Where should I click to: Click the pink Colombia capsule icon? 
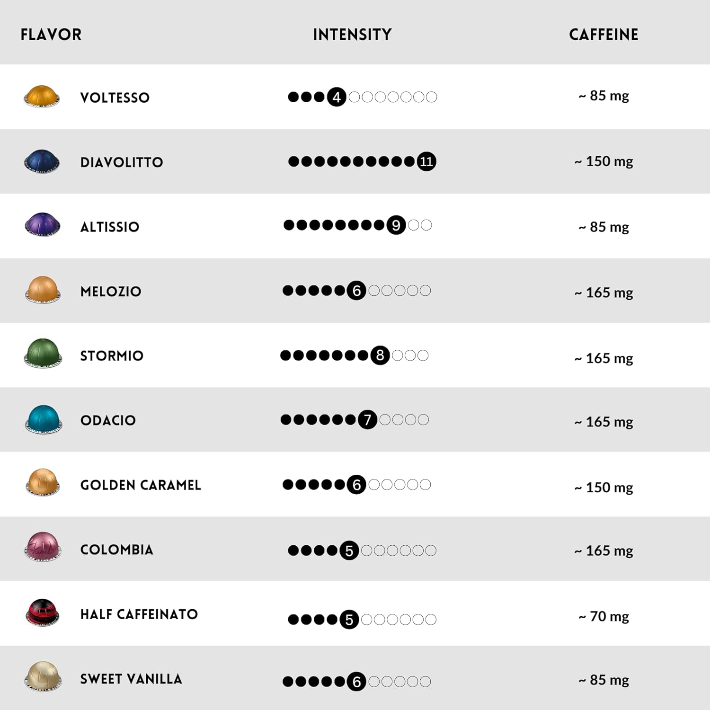43,547
